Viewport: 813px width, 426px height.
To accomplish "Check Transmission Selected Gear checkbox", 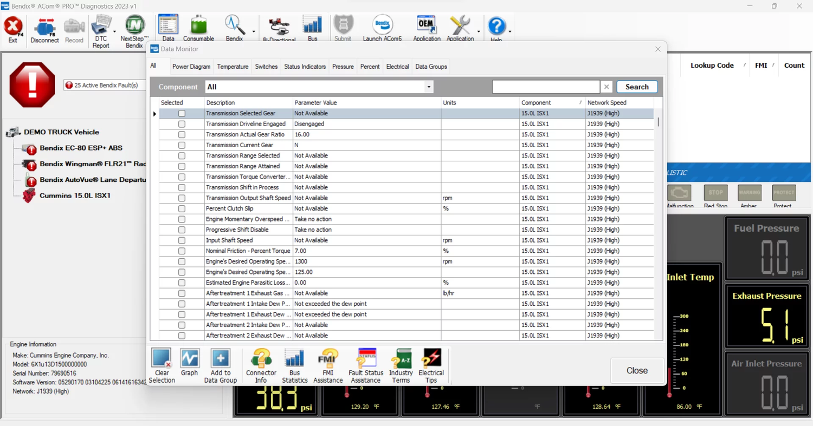I will (182, 114).
